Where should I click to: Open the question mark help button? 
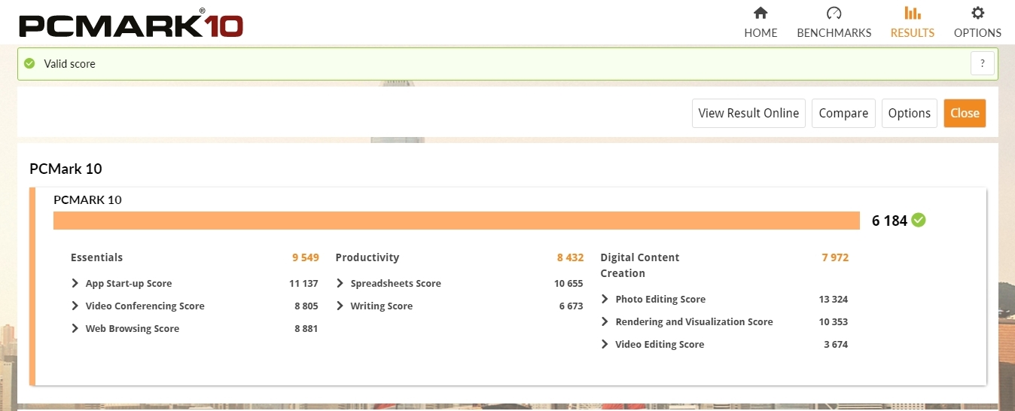tap(982, 64)
